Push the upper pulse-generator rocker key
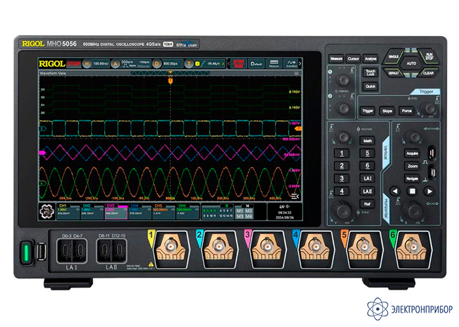Screen dimensions: 459x327 pos(432,153)
